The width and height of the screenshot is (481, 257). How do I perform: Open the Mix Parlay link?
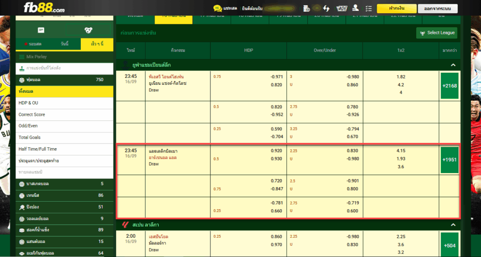tap(37, 57)
